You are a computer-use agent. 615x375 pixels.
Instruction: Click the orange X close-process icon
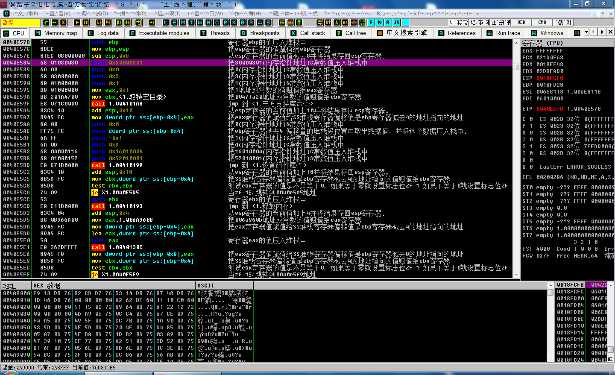pyautogui.click(x=63, y=22)
